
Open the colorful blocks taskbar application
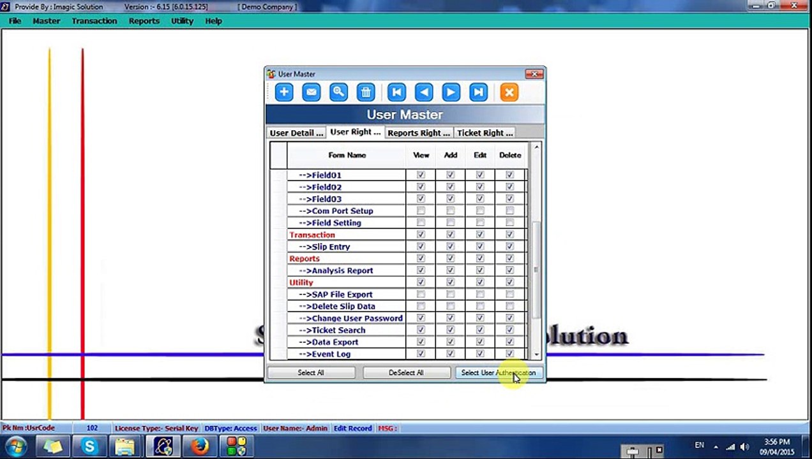point(236,447)
